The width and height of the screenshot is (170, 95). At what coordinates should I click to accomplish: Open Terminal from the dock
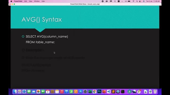(x=123, y=92)
